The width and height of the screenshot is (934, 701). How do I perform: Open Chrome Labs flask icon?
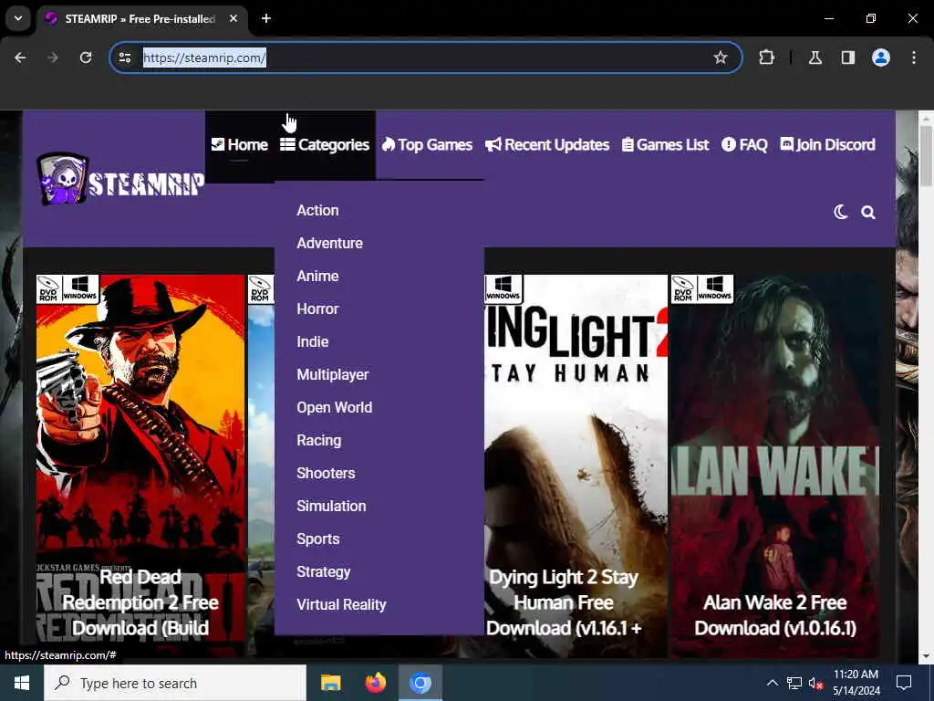point(815,58)
